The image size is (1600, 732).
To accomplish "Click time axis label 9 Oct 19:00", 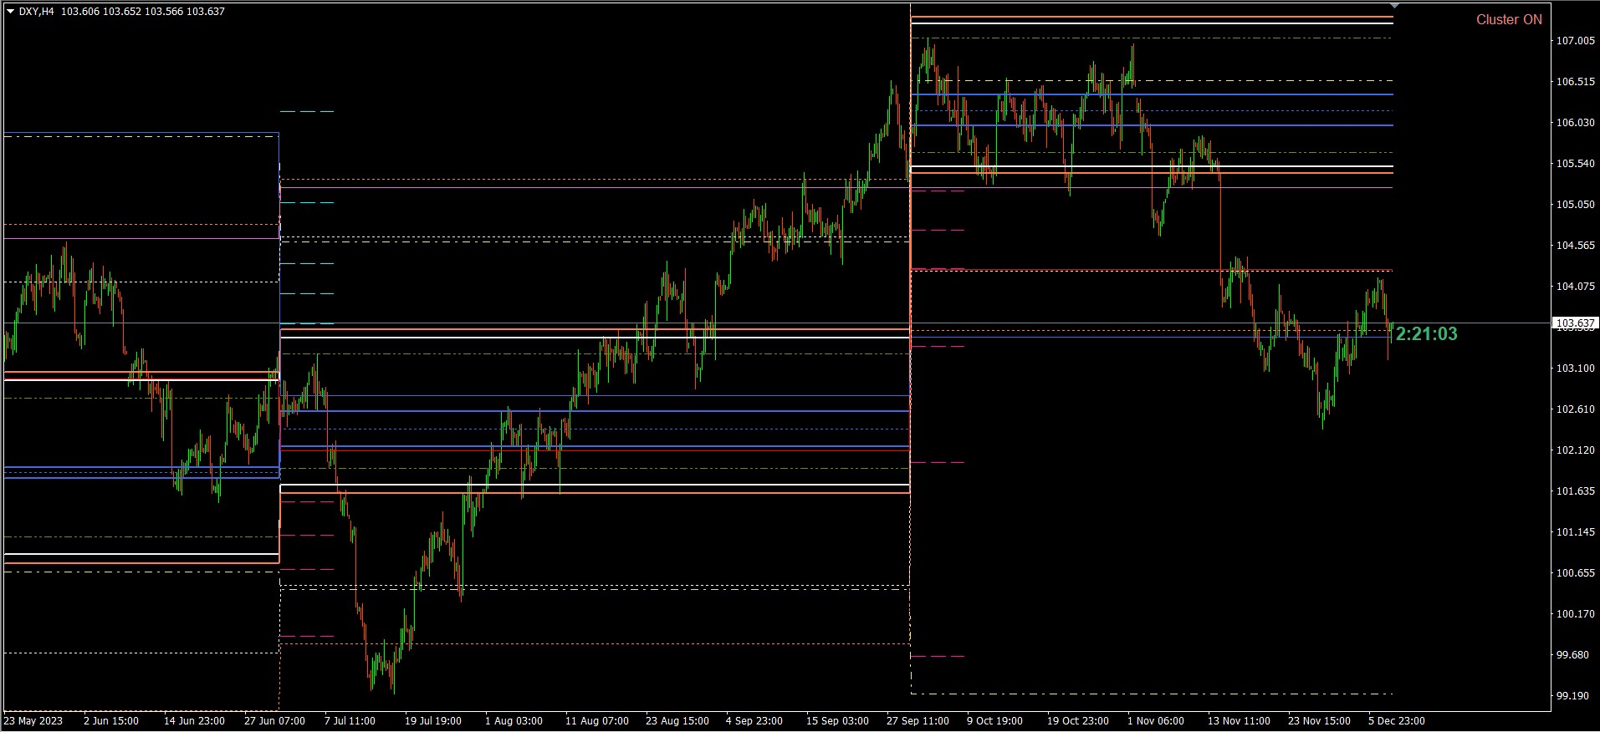I will click(994, 720).
